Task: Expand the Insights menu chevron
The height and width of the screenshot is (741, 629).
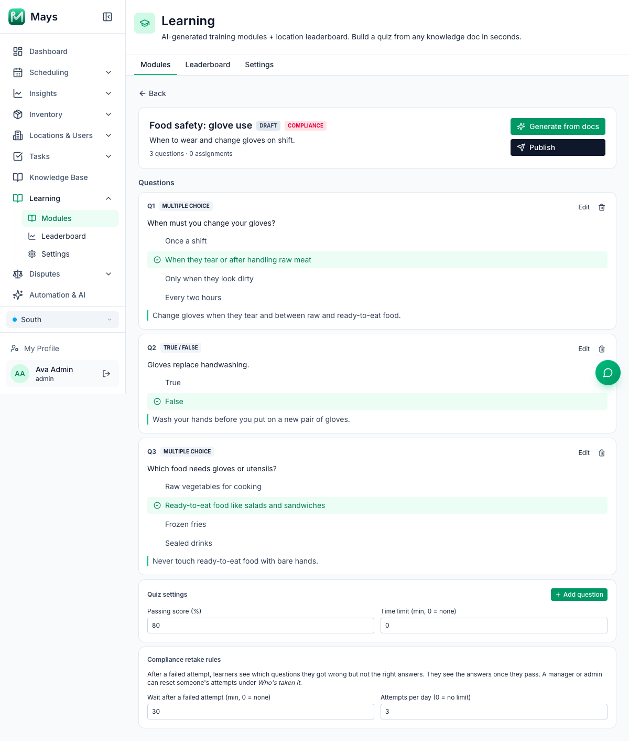Action: (x=109, y=93)
